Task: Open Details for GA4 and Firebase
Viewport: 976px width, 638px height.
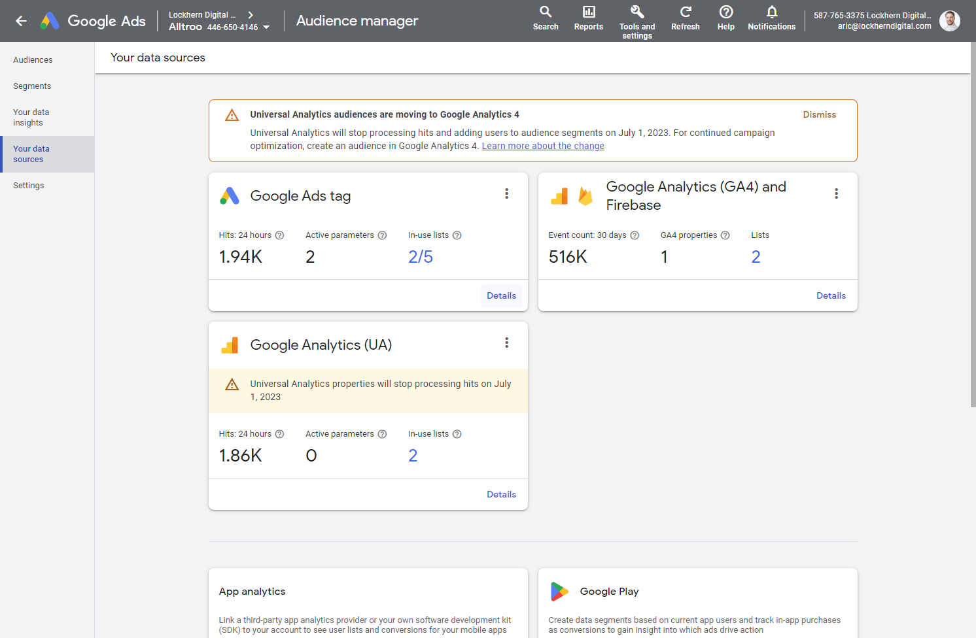Action: click(x=831, y=295)
